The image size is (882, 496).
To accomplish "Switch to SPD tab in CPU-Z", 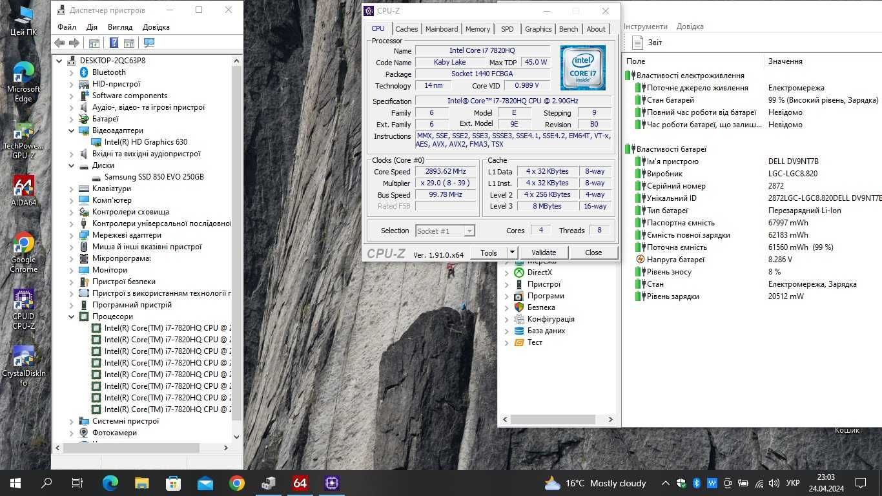I will (508, 29).
